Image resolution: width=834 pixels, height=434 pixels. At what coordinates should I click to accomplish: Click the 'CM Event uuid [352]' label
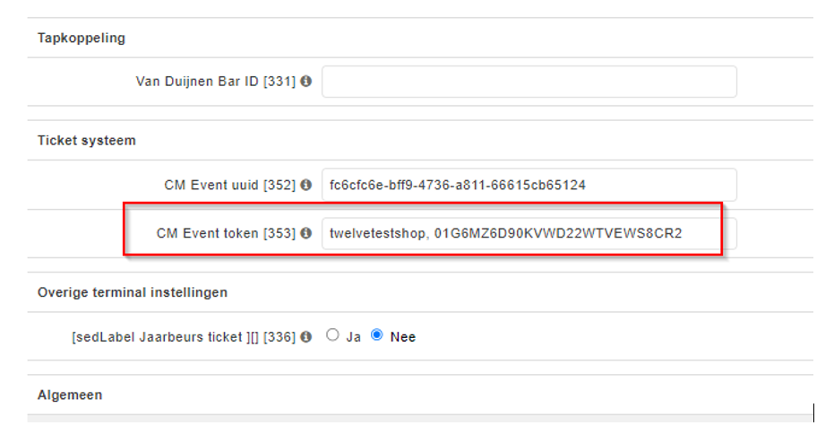229,185
